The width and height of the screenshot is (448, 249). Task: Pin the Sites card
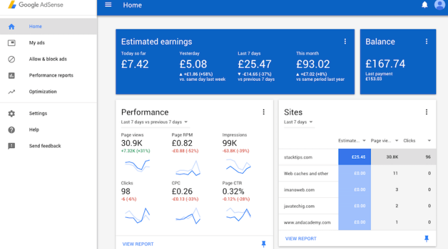click(427, 238)
